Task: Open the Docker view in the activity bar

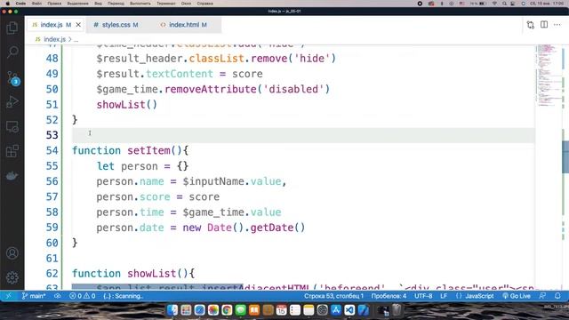Action: coord(12,176)
